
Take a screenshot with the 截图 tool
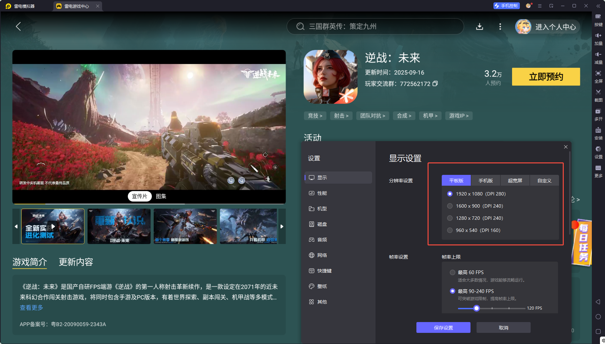598,96
